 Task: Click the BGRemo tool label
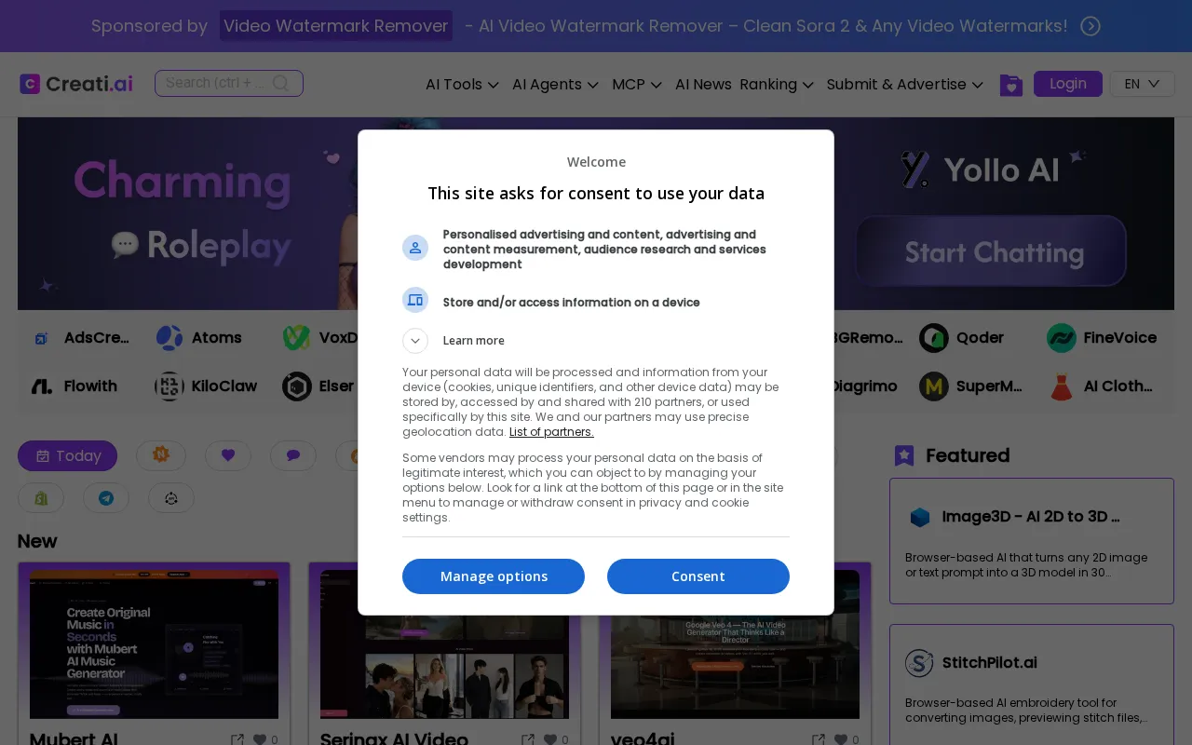869,338
